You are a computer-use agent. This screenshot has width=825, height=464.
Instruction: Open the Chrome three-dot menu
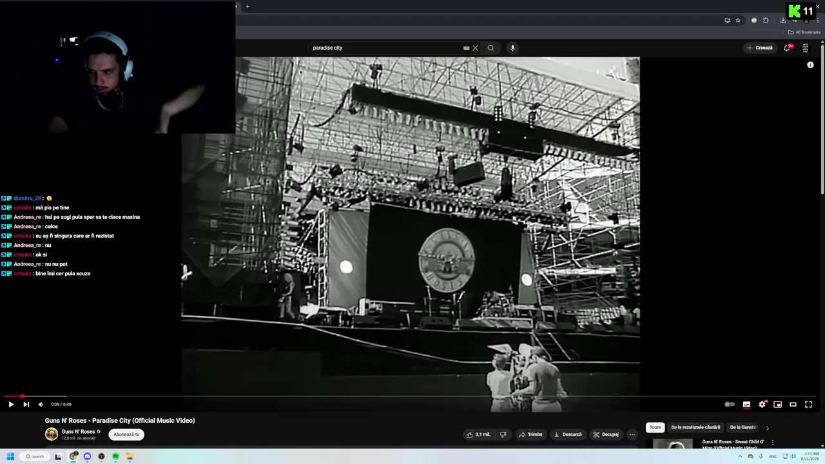[817, 20]
